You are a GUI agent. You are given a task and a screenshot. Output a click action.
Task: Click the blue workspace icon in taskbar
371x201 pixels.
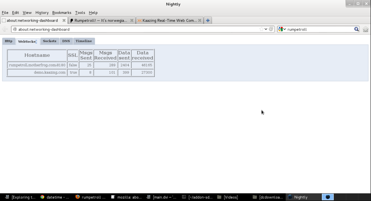(328, 197)
